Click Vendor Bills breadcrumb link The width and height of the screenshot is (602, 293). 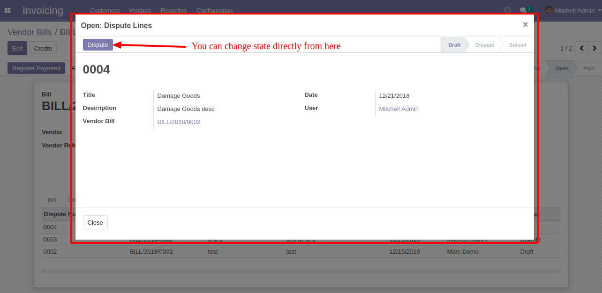30,32
